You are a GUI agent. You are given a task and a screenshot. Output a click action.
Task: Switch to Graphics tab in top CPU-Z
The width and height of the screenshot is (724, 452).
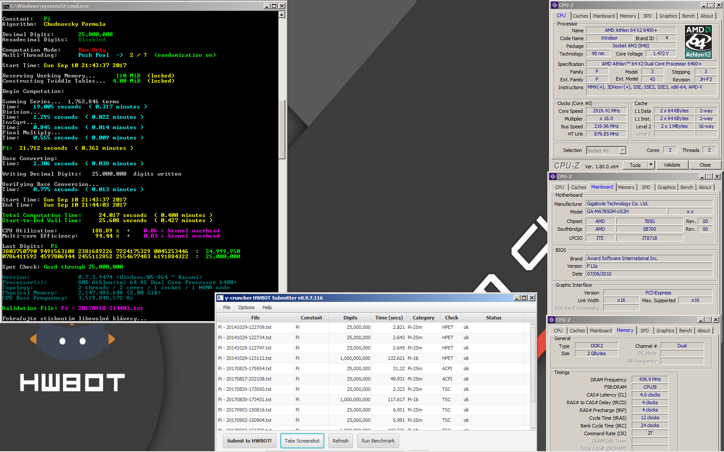pyautogui.click(x=668, y=16)
